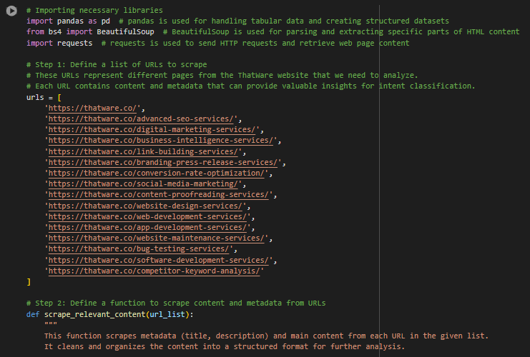Open the software-development-services URL
The width and height of the screenshot is (530, 357).
pos(159,260)
